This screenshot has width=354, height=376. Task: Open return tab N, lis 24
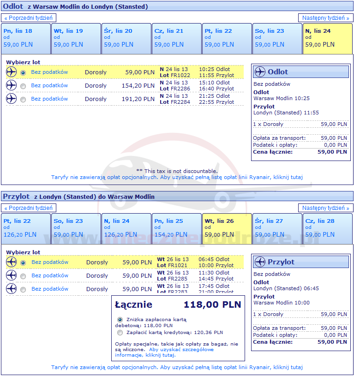pyautogui.click(x=126, y=228)
